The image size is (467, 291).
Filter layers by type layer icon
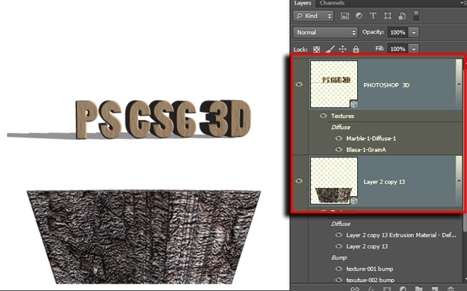tap(373, 16)
